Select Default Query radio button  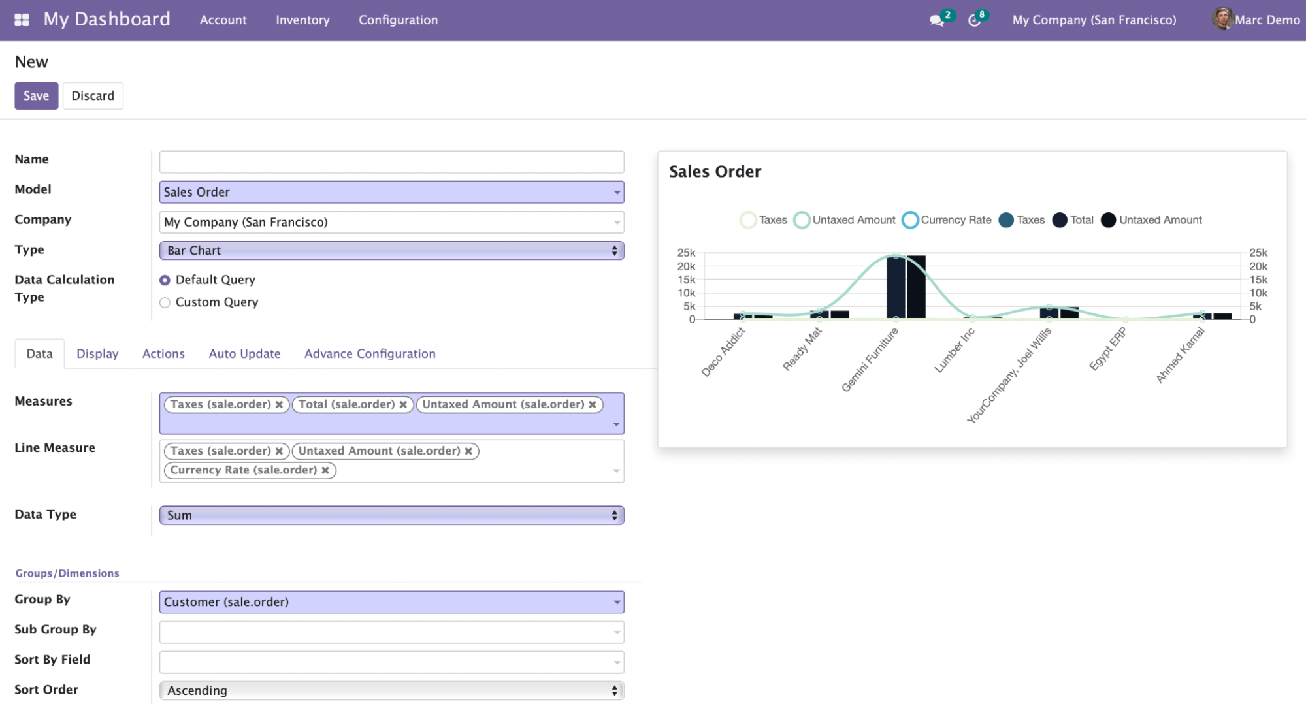coord(165,280)
